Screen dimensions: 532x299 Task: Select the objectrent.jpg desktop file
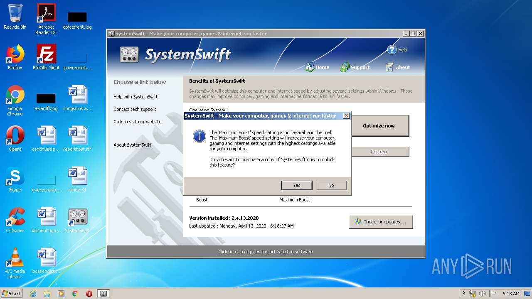[x=77, y=20]
